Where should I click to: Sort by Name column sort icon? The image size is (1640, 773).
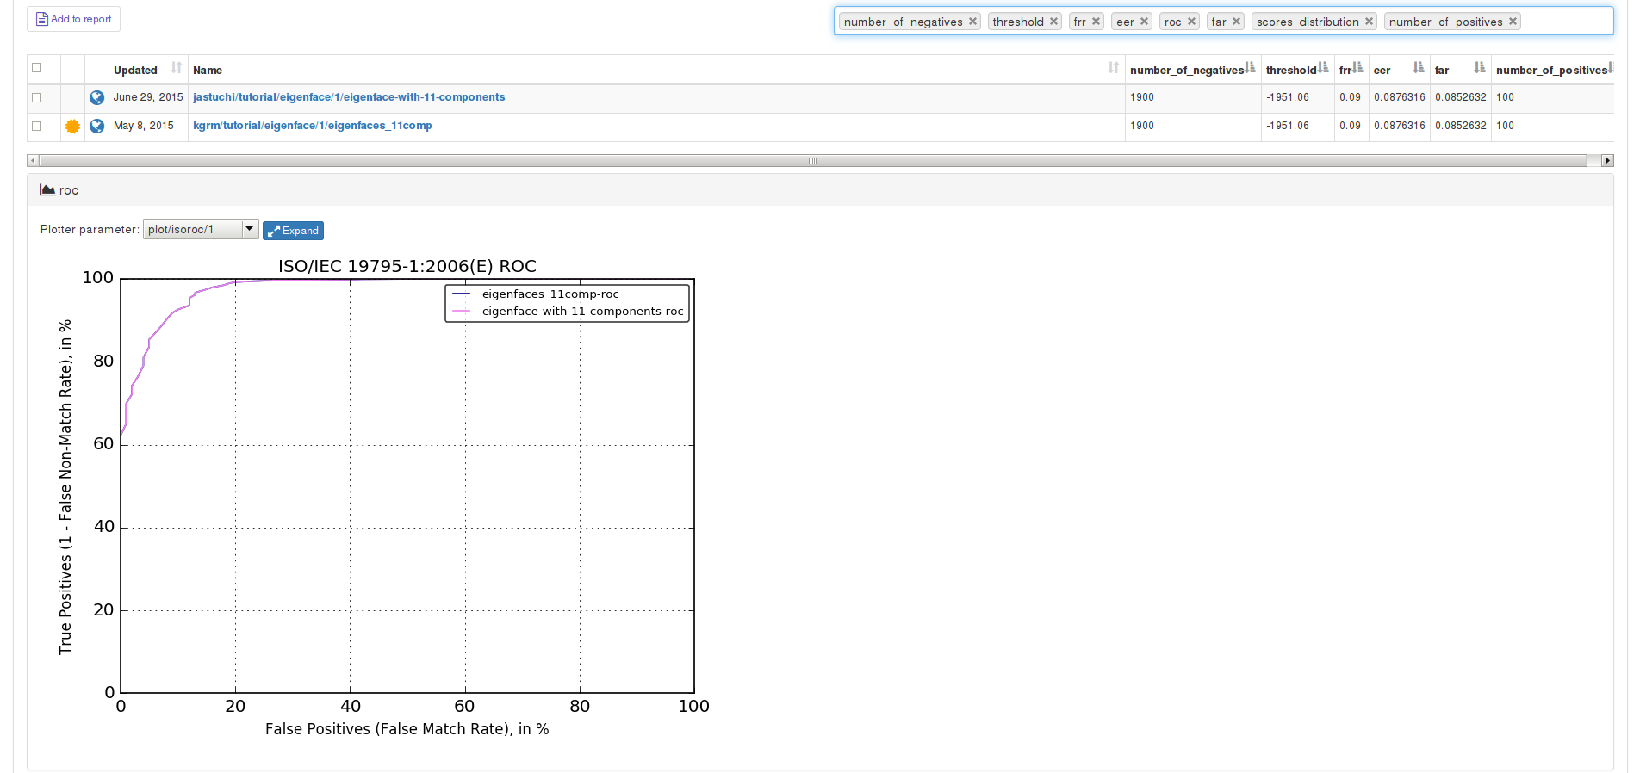(1113, 68)
